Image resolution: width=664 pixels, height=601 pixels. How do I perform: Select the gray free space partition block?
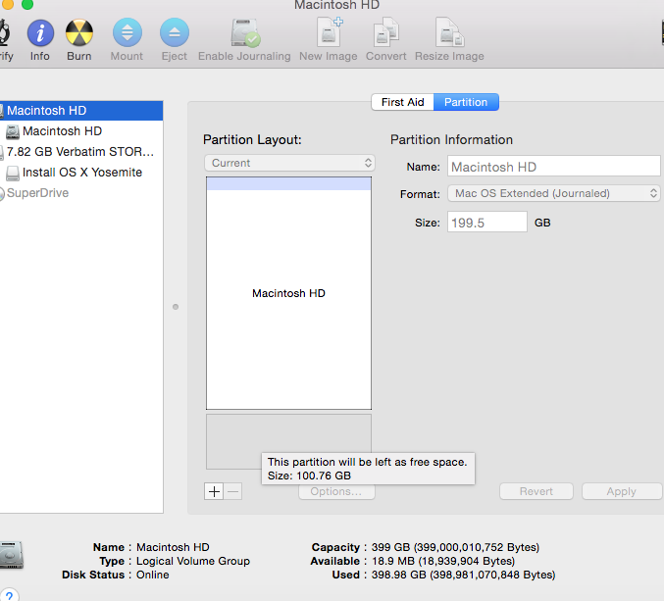pyautogui.click(x=288, y=441)
